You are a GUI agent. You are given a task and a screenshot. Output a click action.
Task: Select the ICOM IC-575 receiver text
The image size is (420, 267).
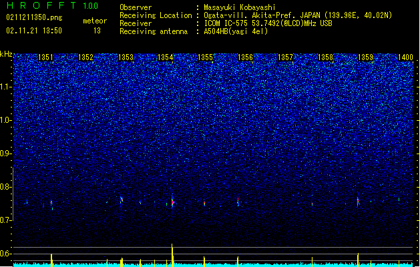pos(268,23)
